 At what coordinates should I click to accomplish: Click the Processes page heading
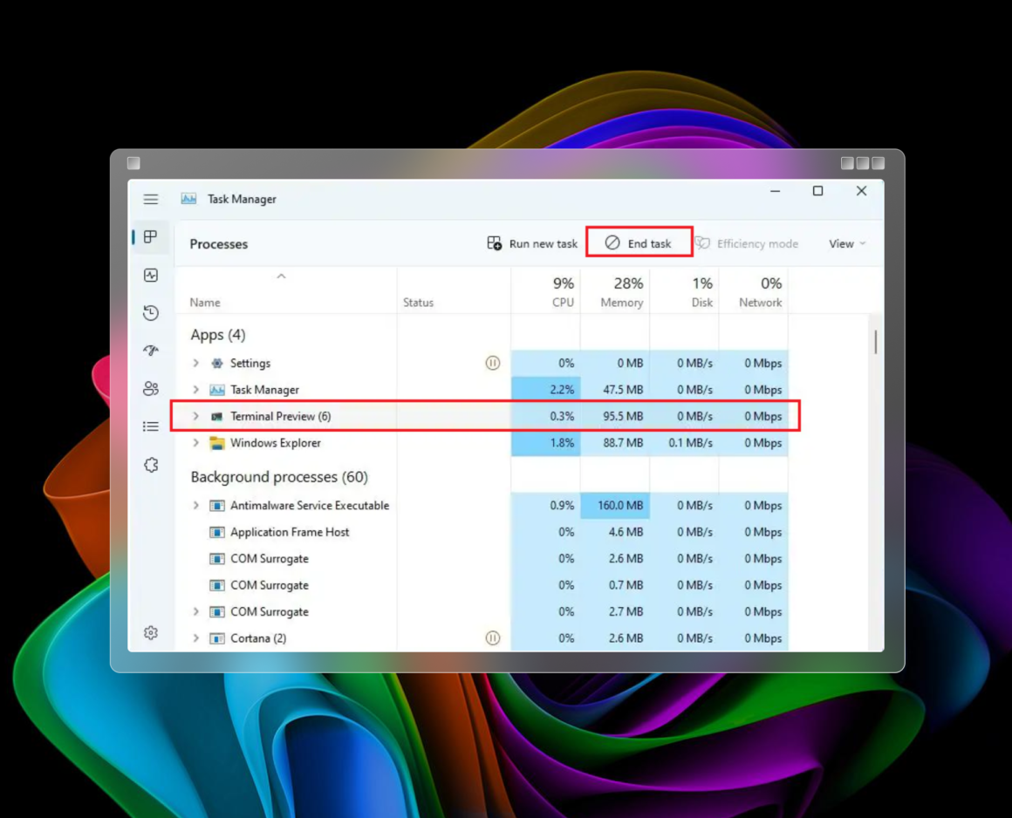[219, 243]
